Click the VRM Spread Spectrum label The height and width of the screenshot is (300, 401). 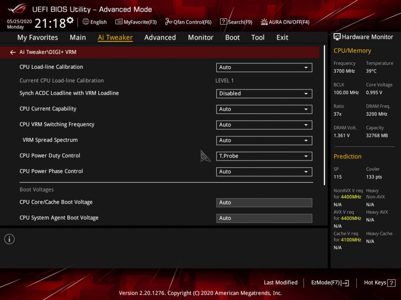(x=50, y=140)
